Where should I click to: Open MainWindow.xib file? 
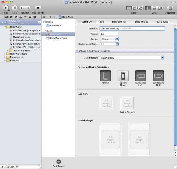tap(21, 37)
